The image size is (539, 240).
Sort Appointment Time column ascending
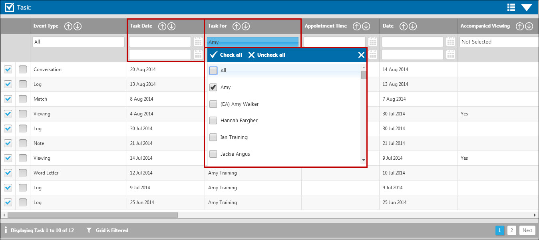(x=357, y=26)
